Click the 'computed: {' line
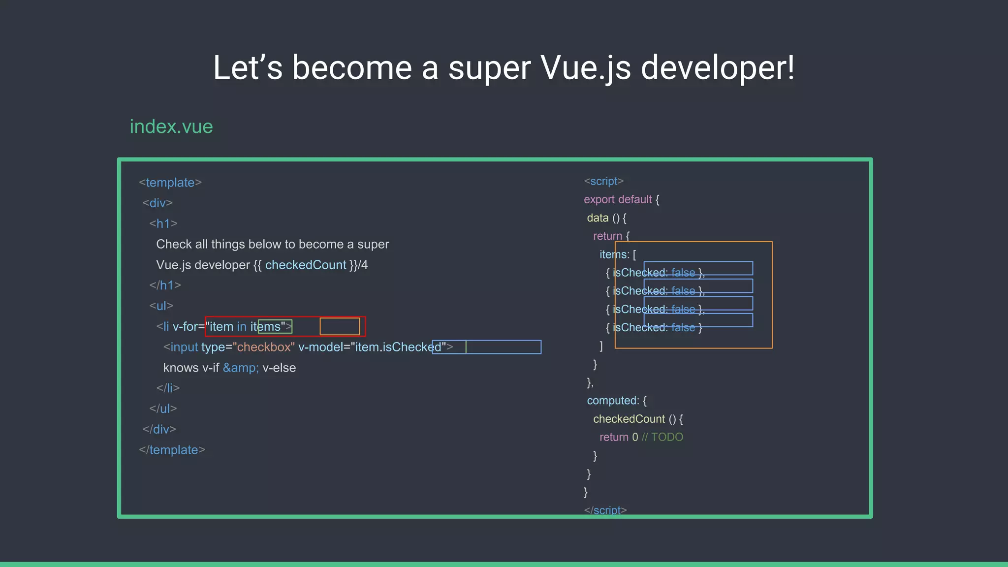The width and height of the screenshot is (1008, 567). point(617,401)
